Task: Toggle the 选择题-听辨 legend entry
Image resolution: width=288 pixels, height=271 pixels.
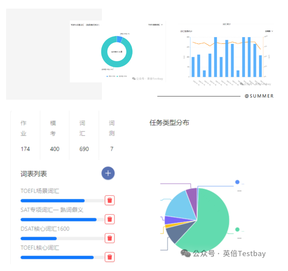Action: pos(118,76)
